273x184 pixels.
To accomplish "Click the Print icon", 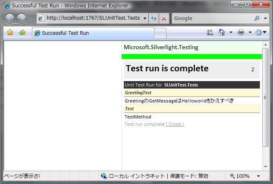I will pos(241,32).
